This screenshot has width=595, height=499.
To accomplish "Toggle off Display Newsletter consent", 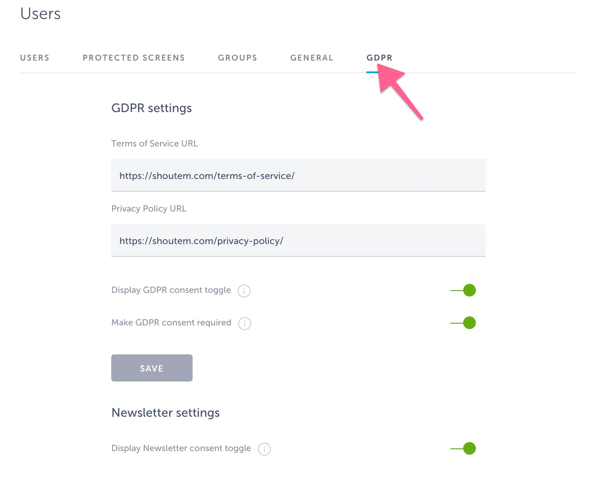I will (x=463, y=448).
